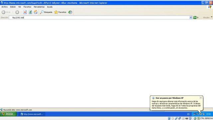Click the Windows flag throbber logo
The image size is (213, 120).
click(210, 7)
